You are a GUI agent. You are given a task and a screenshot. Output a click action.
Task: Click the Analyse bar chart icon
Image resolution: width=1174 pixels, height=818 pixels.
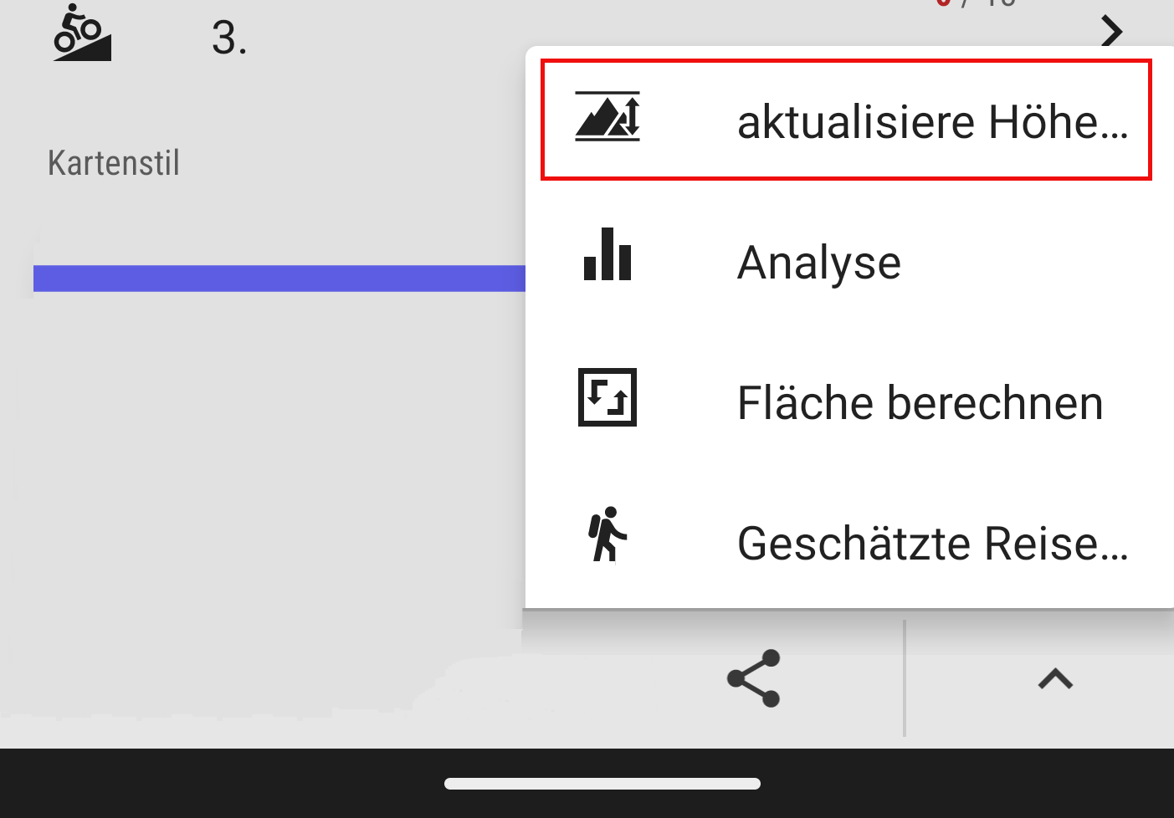tap(608, 255)
